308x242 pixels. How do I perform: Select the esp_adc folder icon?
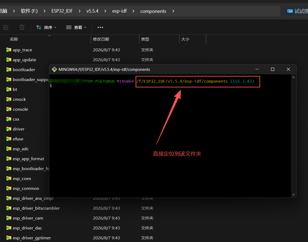9,149
